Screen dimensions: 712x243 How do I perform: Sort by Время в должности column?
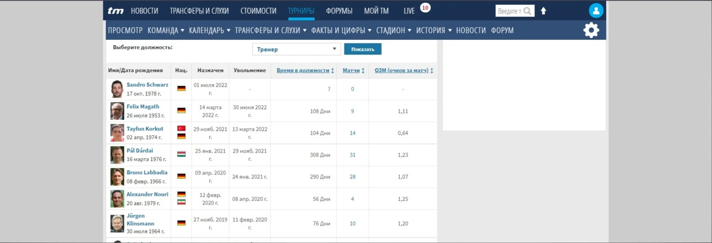305,71
